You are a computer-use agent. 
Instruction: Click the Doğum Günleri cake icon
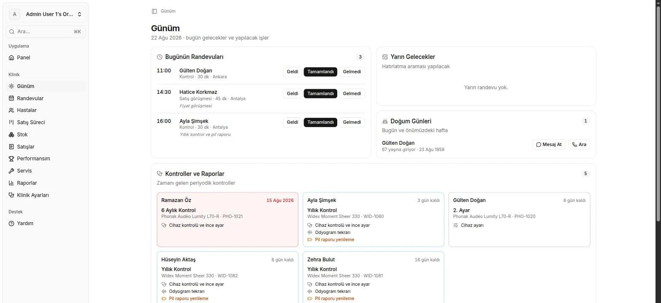coord(385,121)
